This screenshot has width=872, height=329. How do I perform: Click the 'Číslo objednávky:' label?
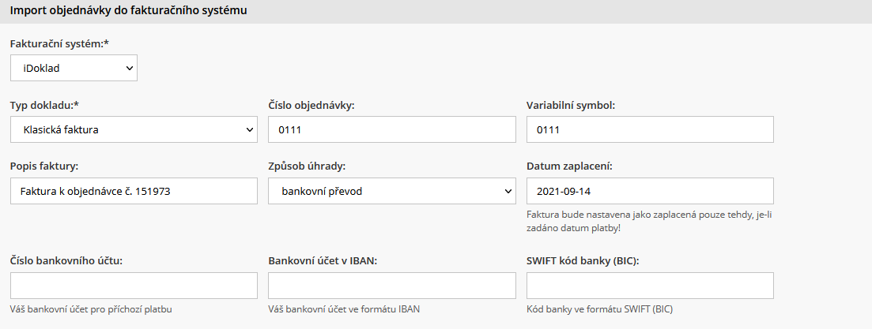coord(311,105)
